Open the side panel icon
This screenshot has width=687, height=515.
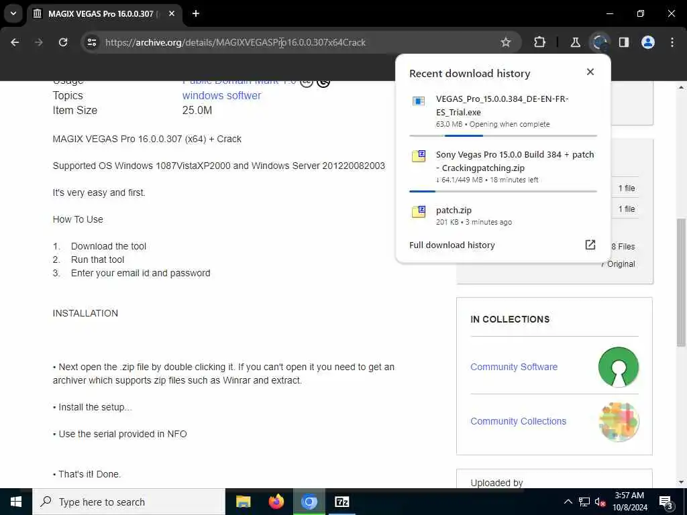(624, 42)
